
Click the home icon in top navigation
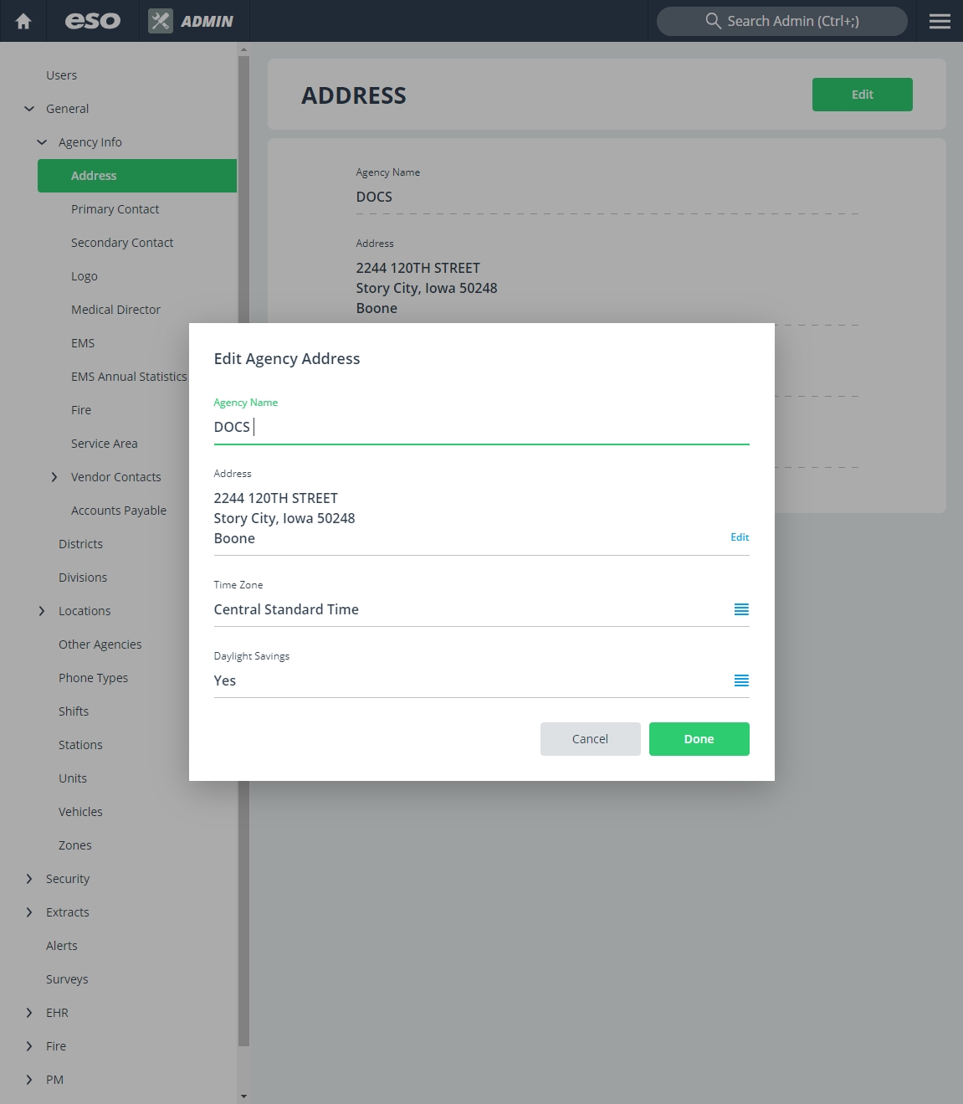click(23, 21)
